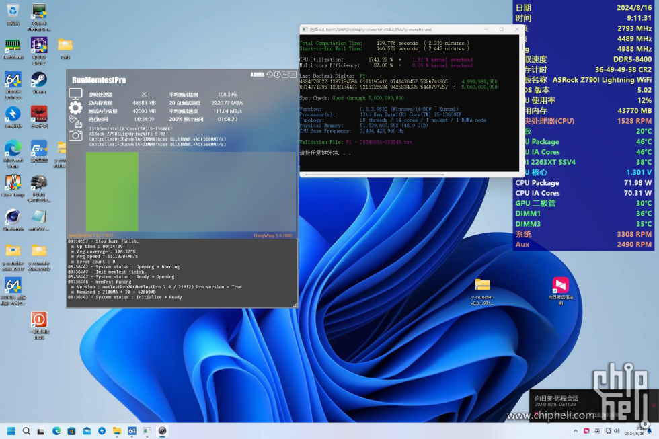Click the DIMM1 36°C sensor row
Screen dimensions: 659x439
click(x=584, y=213)
